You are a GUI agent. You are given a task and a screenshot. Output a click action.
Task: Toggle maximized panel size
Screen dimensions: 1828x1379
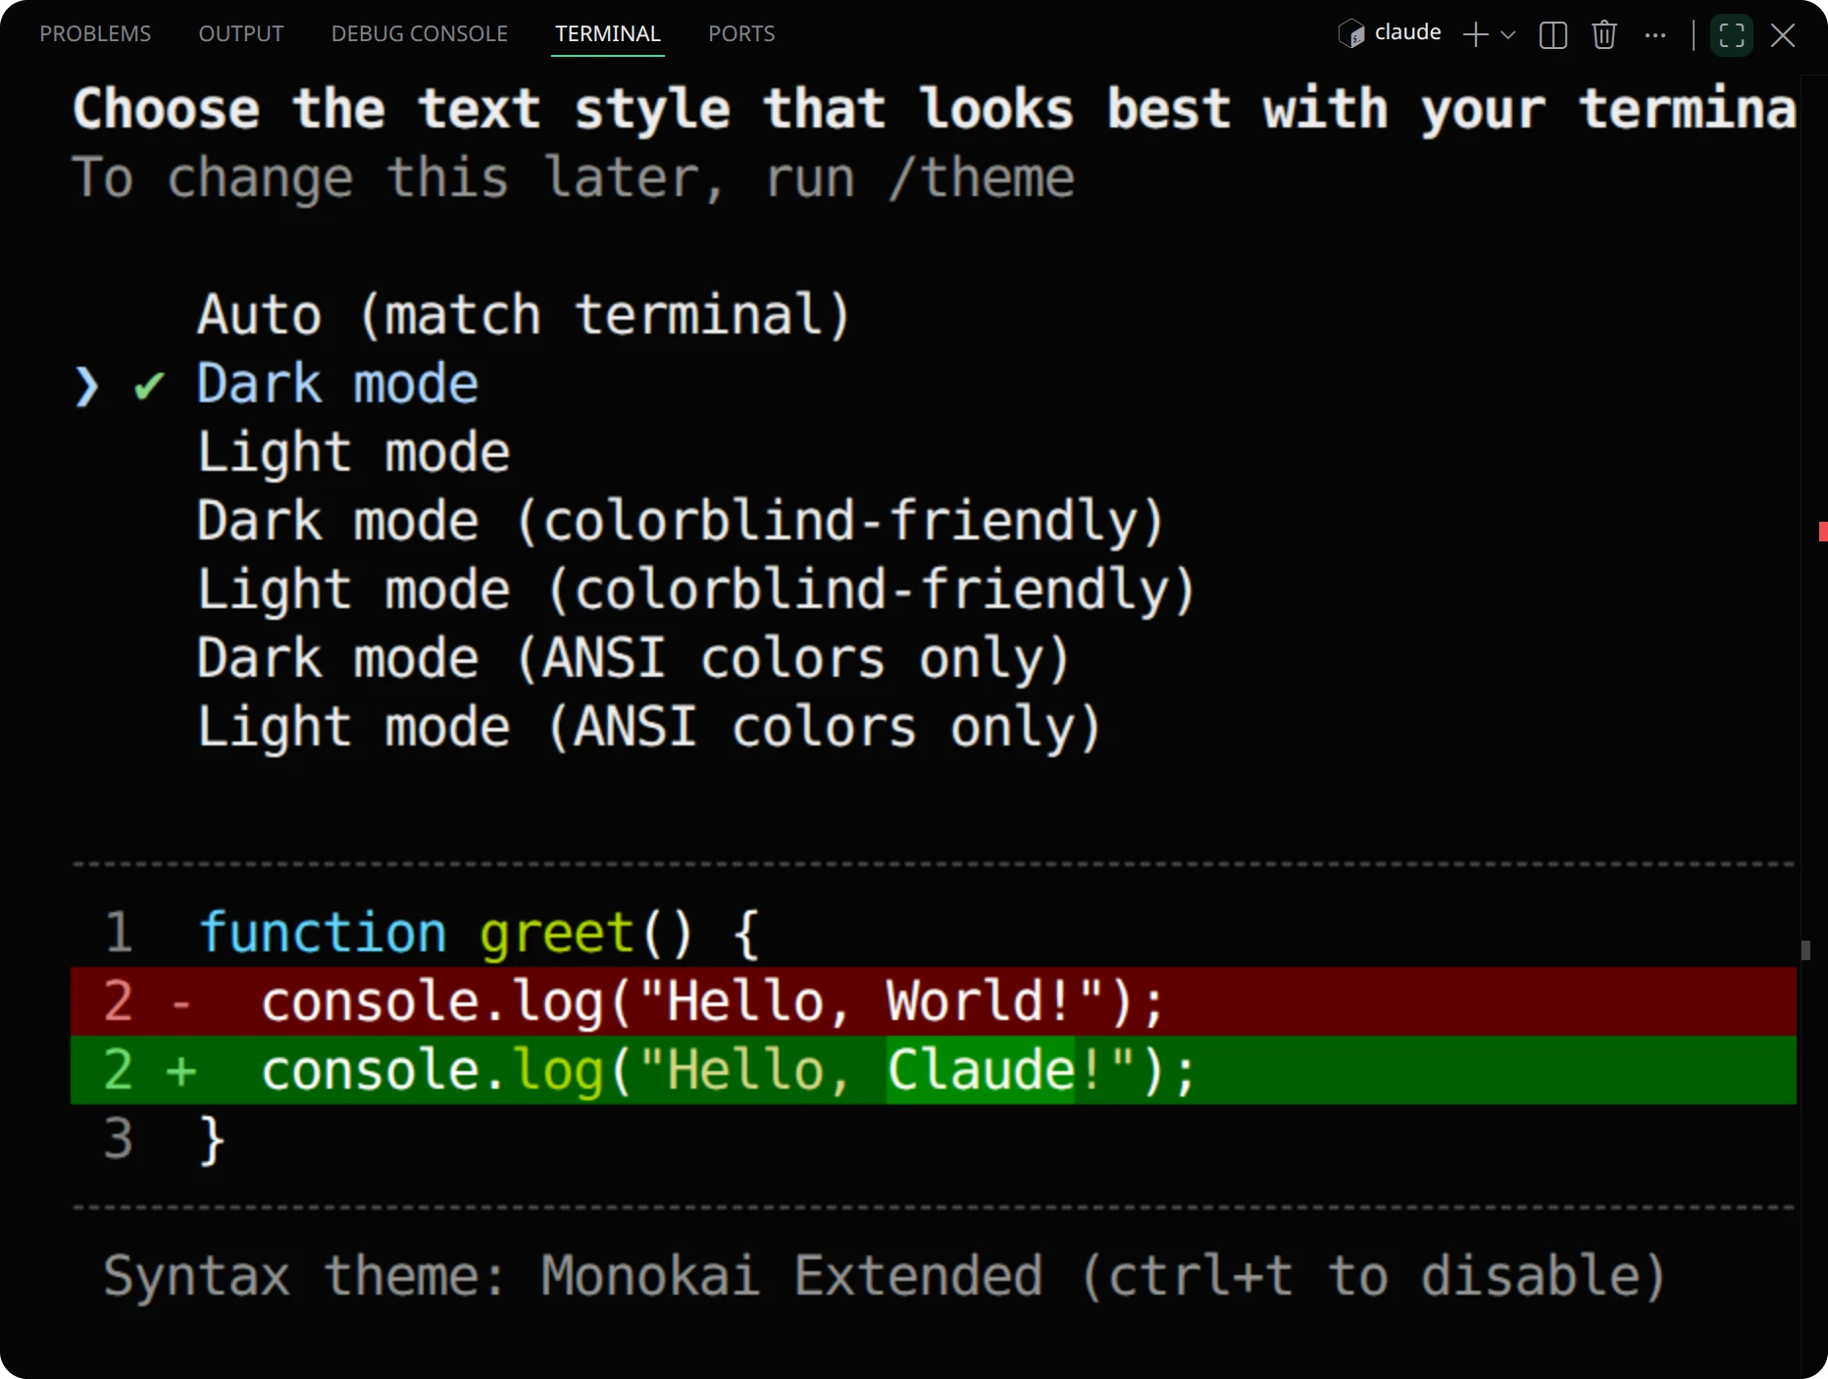click(1732, 35)
